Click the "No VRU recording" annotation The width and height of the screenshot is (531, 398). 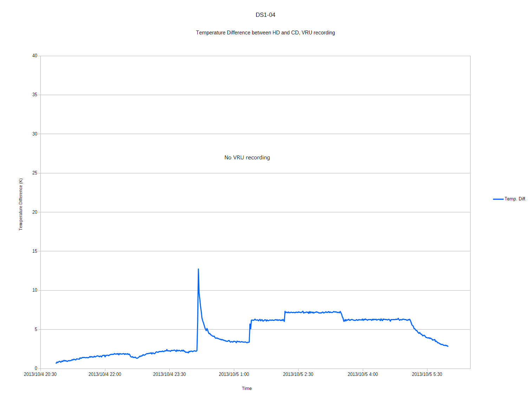247,158
